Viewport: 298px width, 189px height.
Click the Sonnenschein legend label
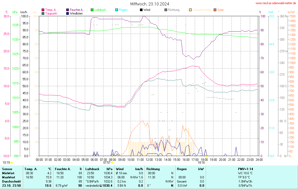201,10
